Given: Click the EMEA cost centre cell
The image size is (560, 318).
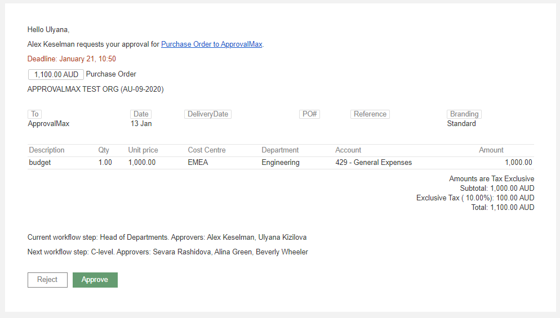Looking at the screenshot, I should tap(198, 163).
